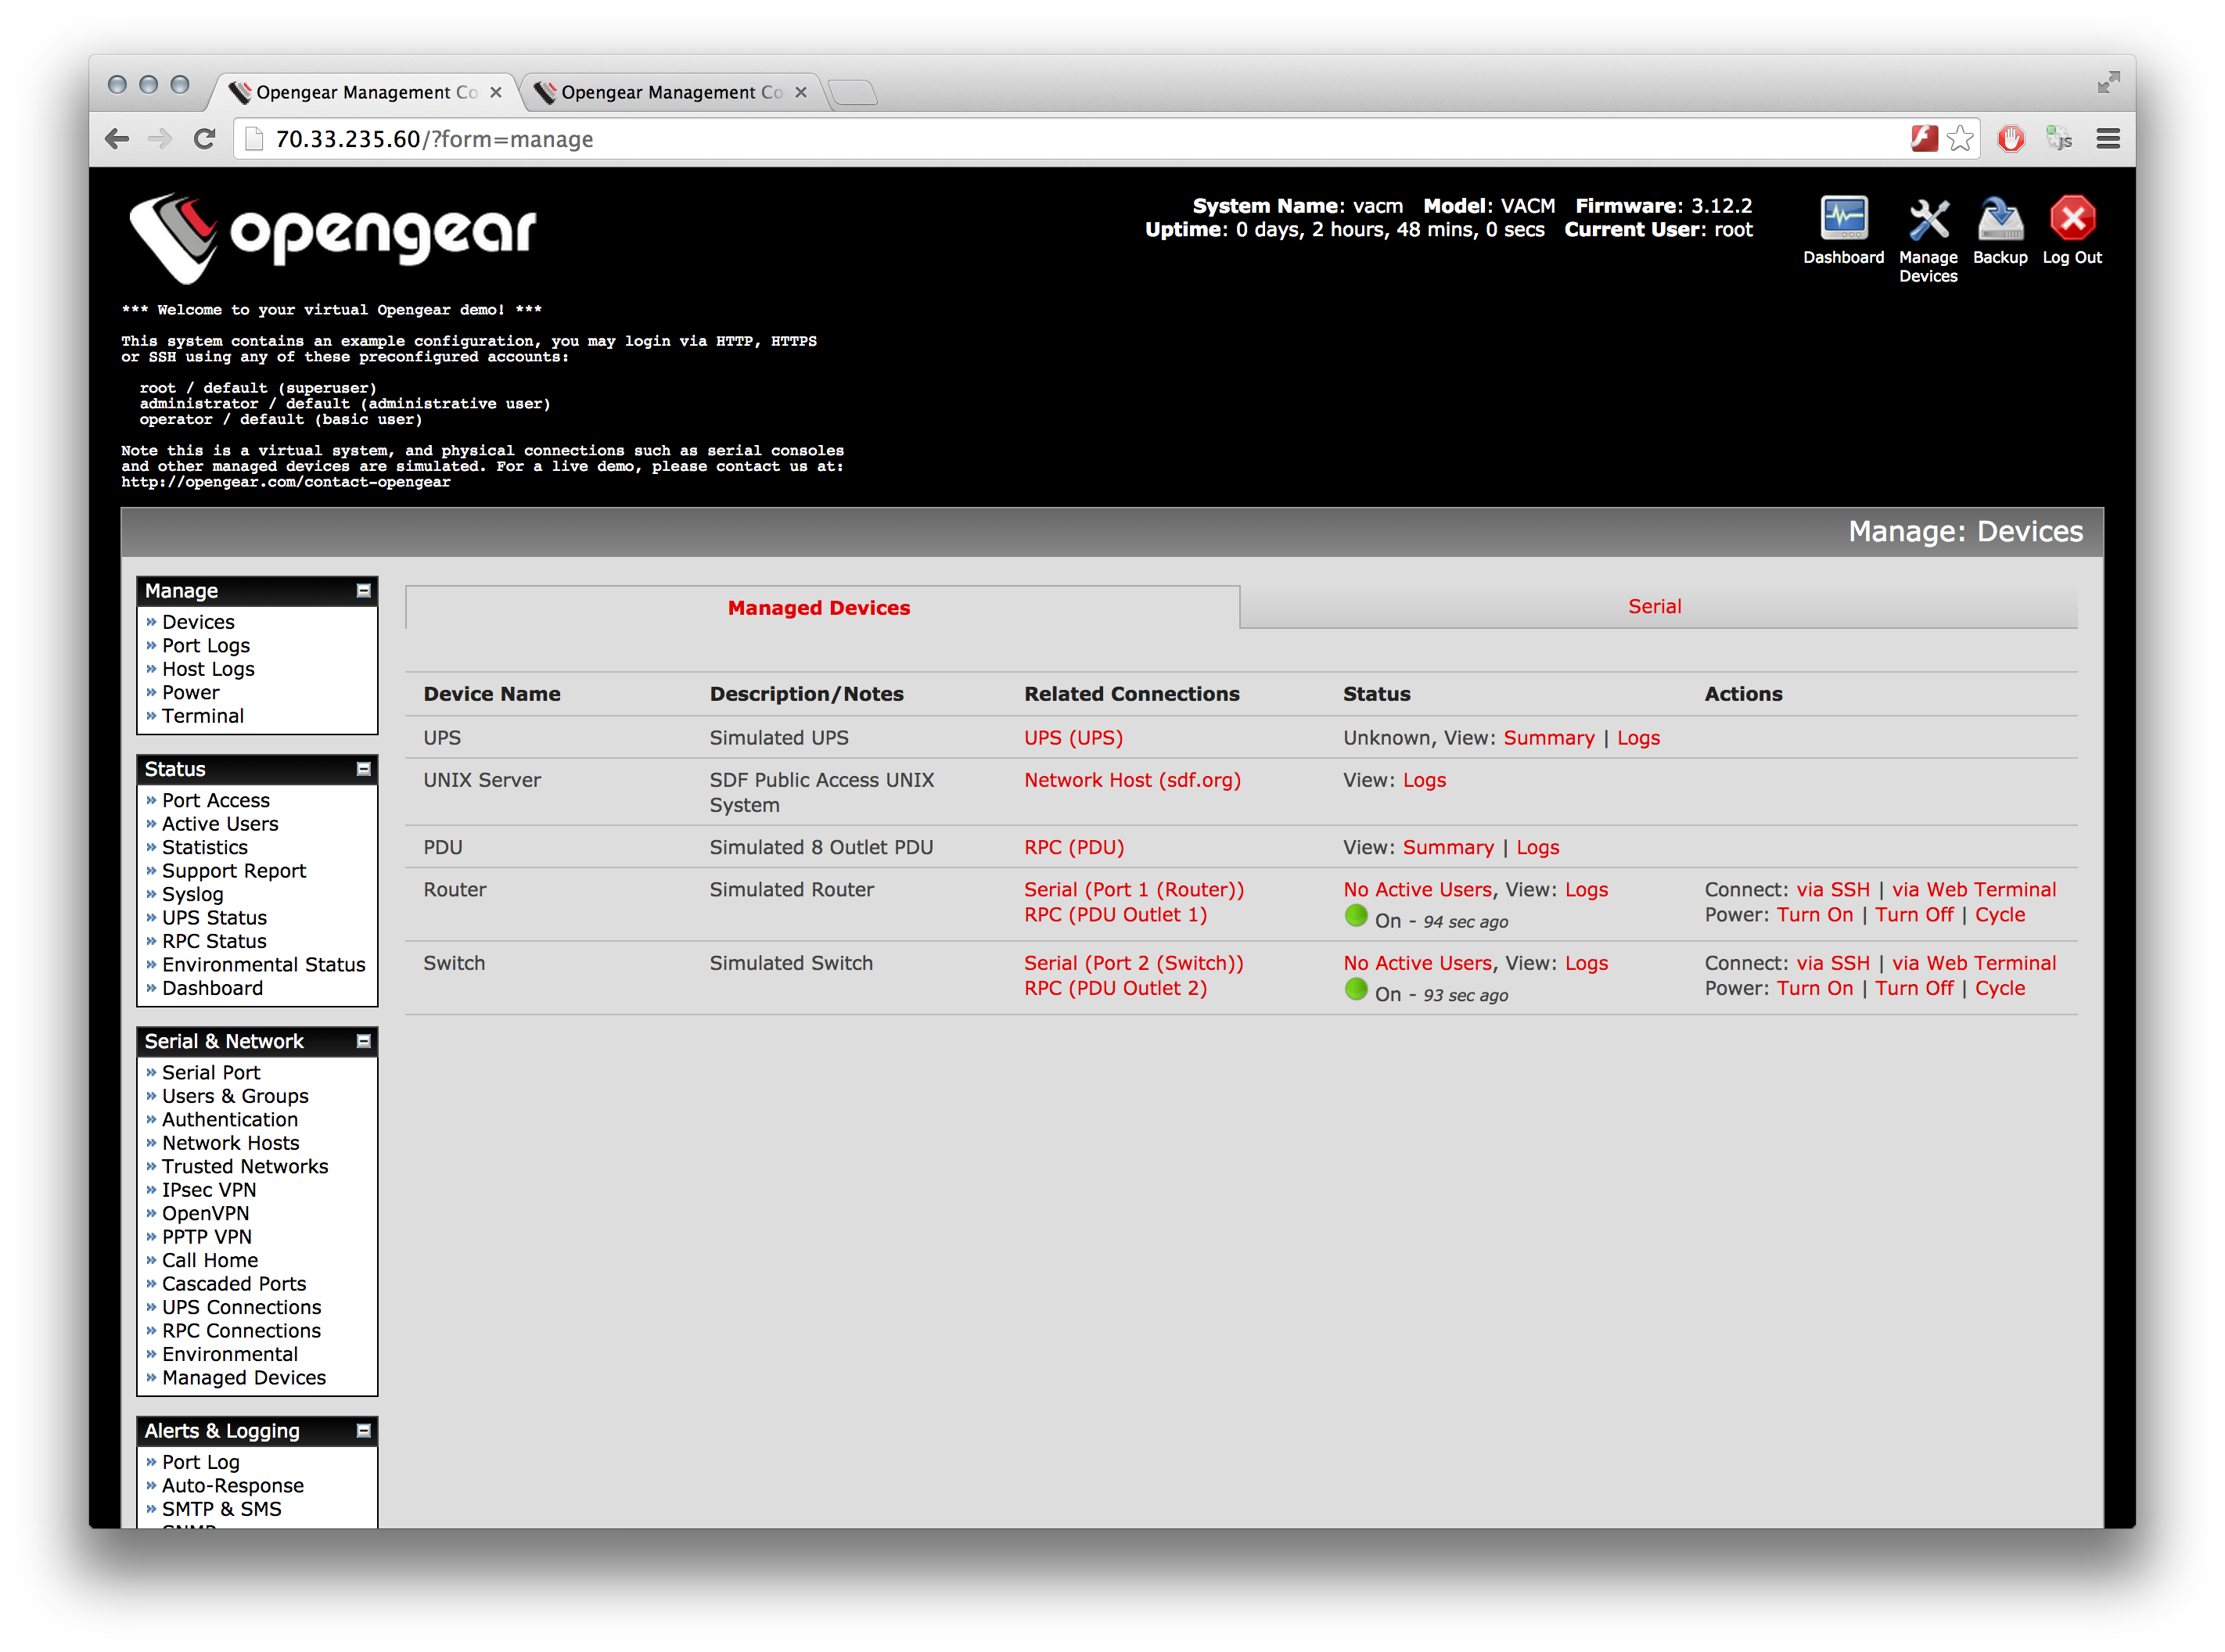Open Terminal in the Manage menu
The width and height of the screenshot is (2225, 1652).
pos(202,716)
